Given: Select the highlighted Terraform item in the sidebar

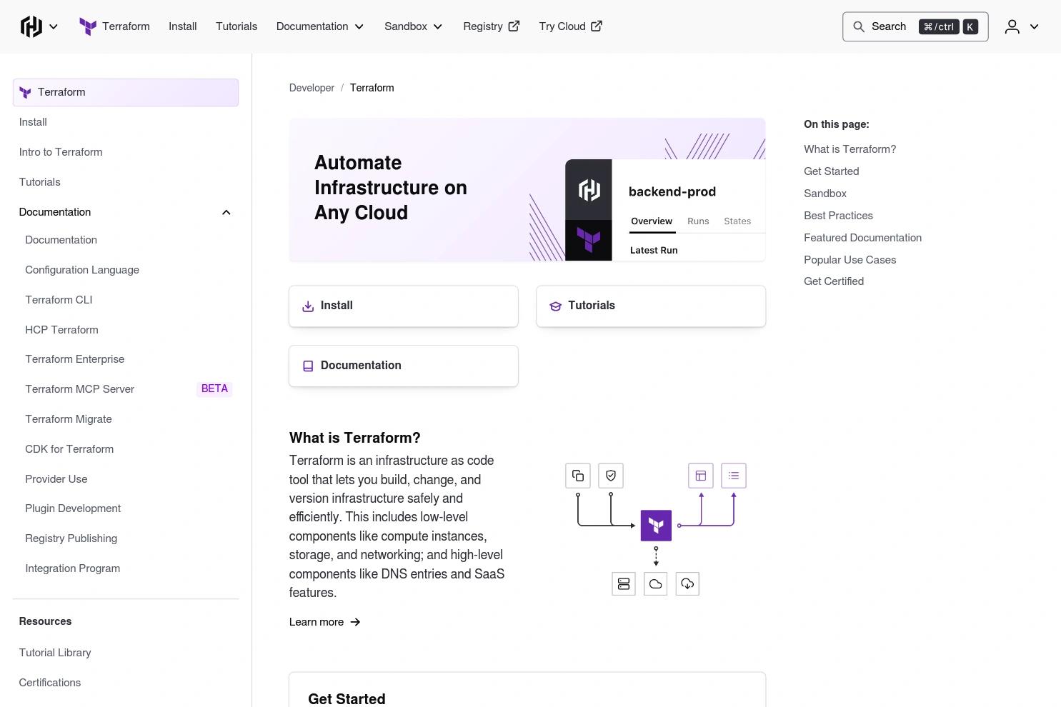Looking at the screenshot, I should (126, 93).
